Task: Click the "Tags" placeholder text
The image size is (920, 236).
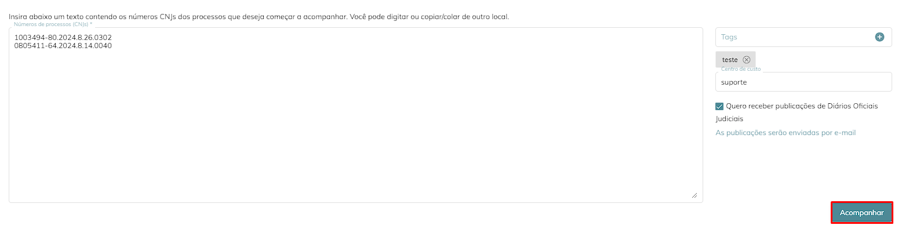Action: point(729,37)
